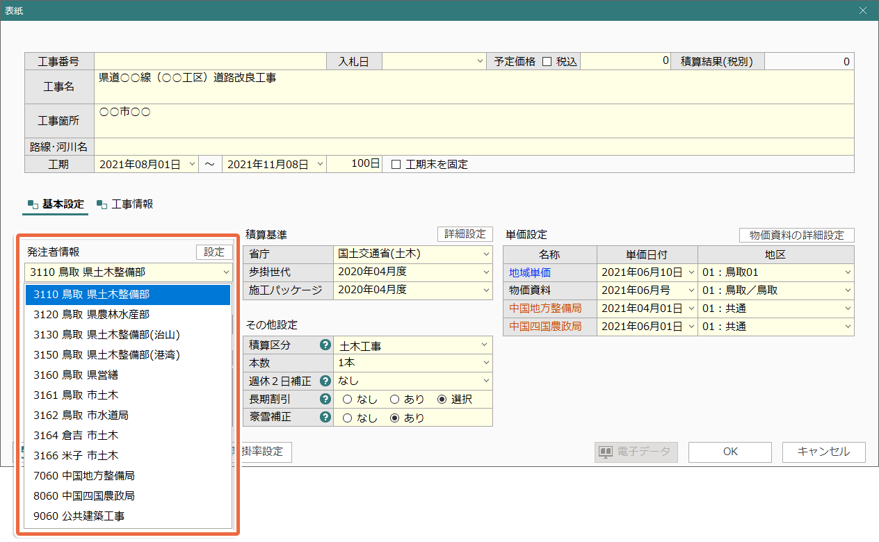Open the end date 2021年11月08日 dropdown
This screenshot has height=542, width=879.
[320, 165]
